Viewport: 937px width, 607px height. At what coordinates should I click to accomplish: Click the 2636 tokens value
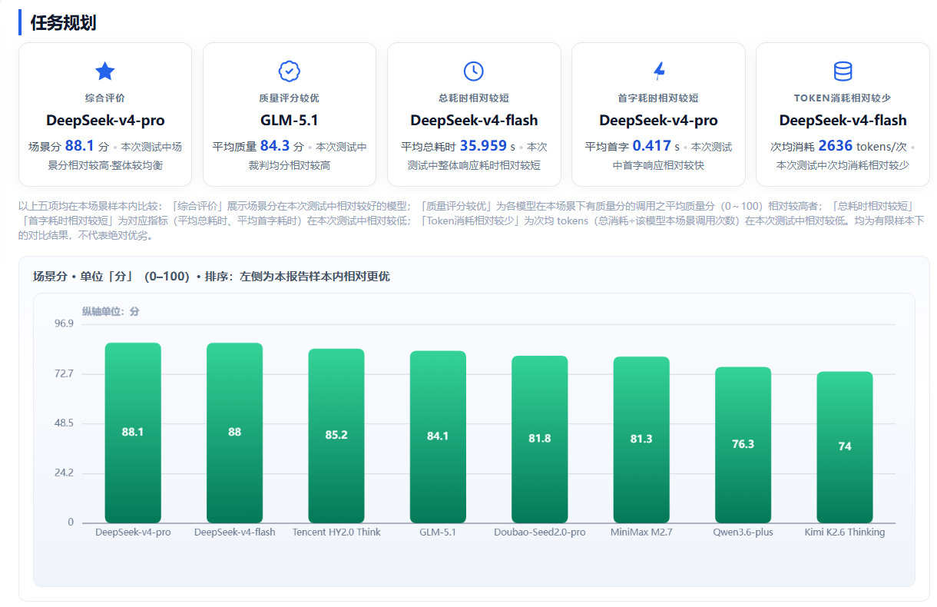[x=835, y=146]
